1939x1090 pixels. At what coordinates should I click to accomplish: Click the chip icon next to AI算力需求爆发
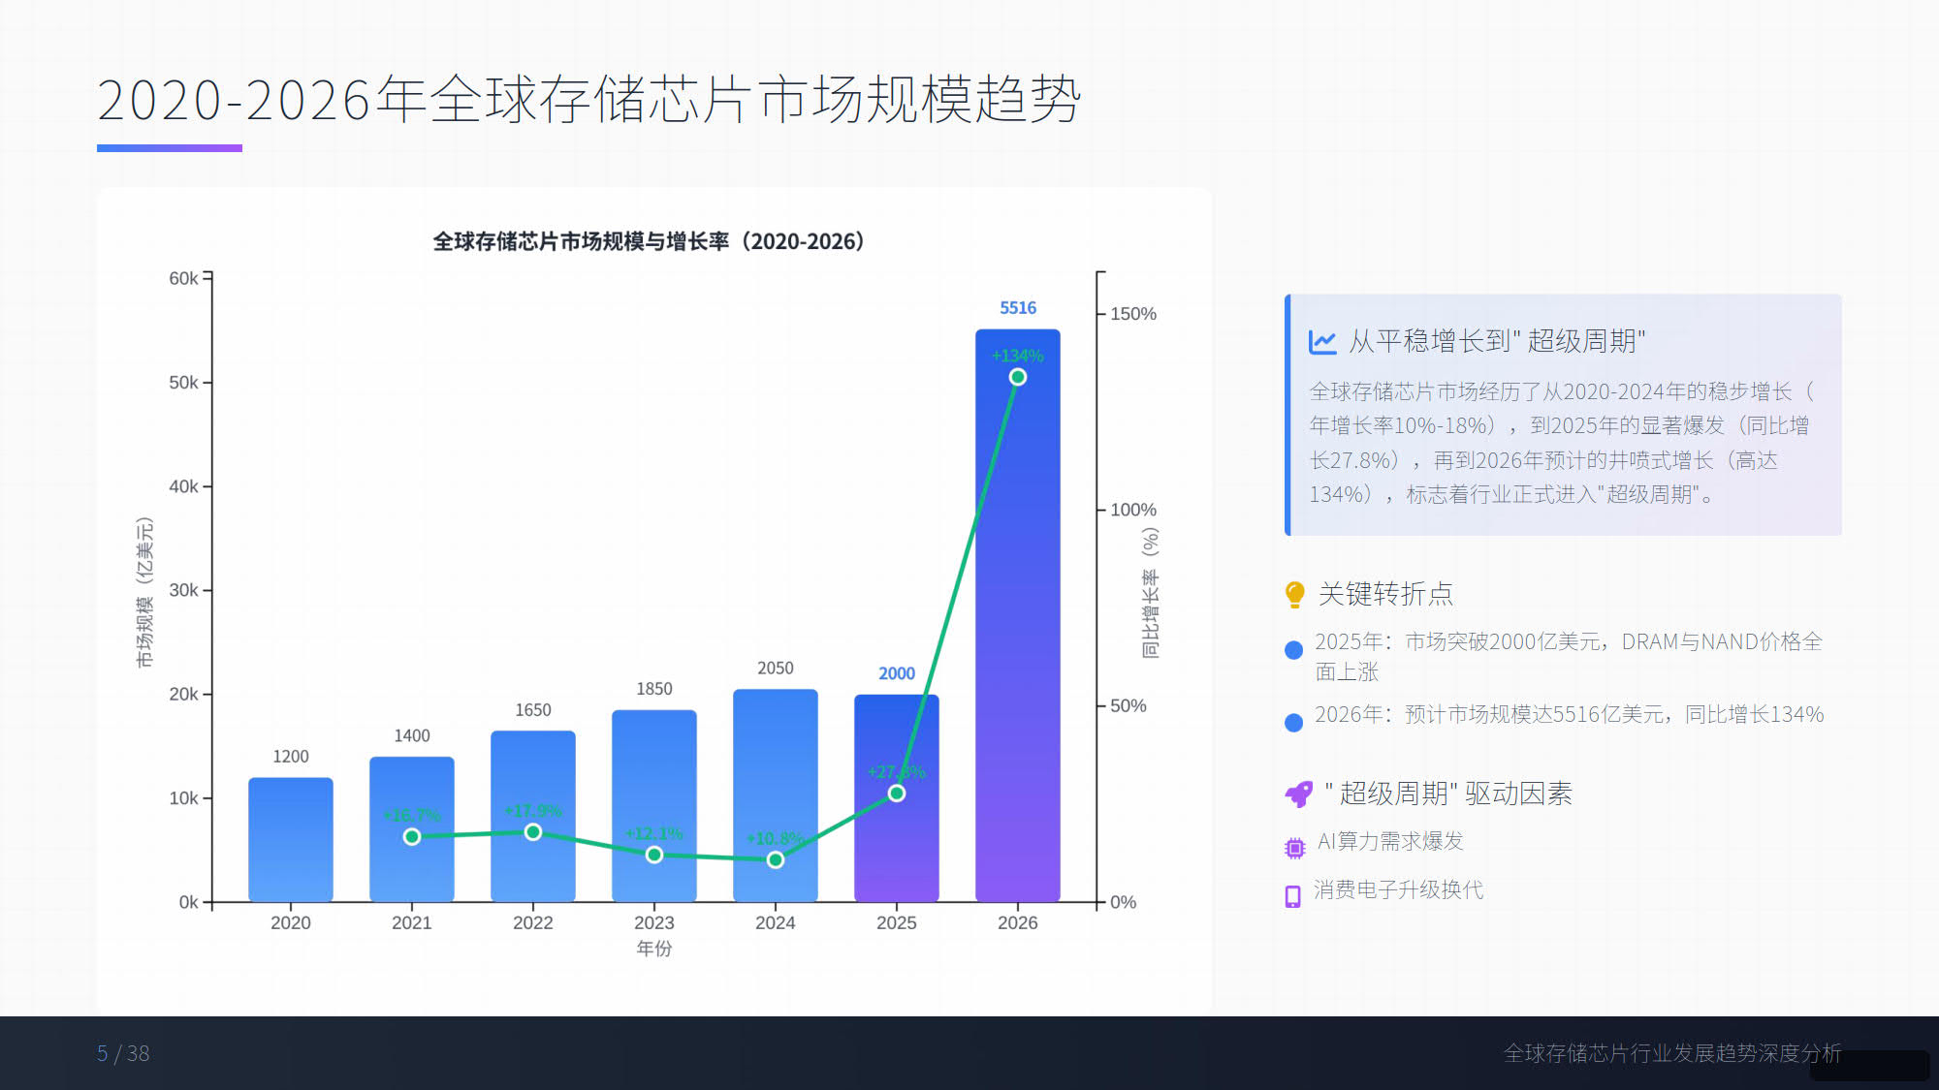pos(1294,849)
